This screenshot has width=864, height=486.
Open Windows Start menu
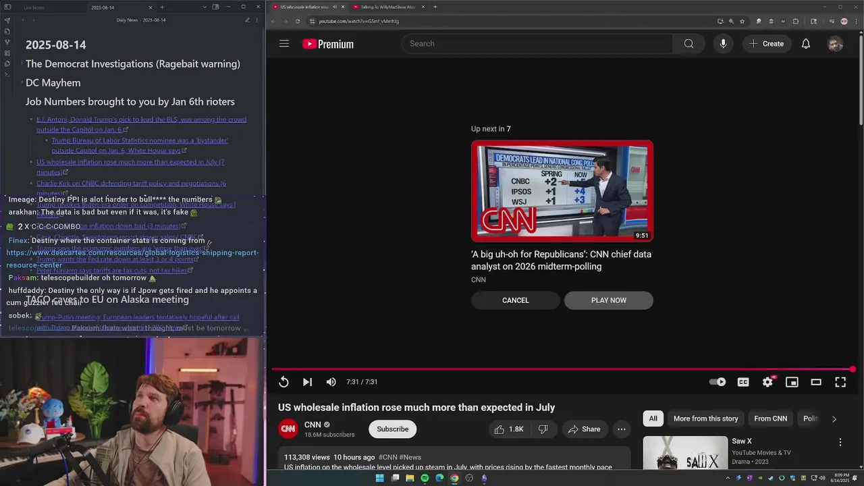coord(379,478)
